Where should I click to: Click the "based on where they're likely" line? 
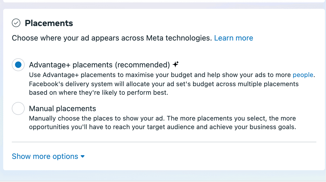(x=98, y=93)
